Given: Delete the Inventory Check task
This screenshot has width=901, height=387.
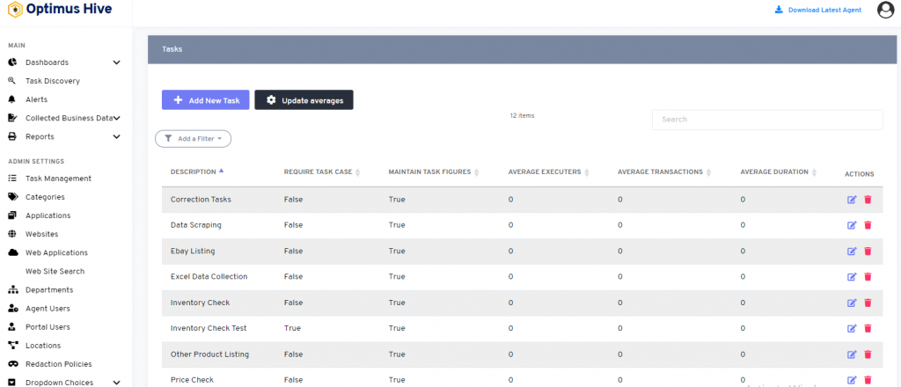Looking at the screenshot, I should pos(868,303).
